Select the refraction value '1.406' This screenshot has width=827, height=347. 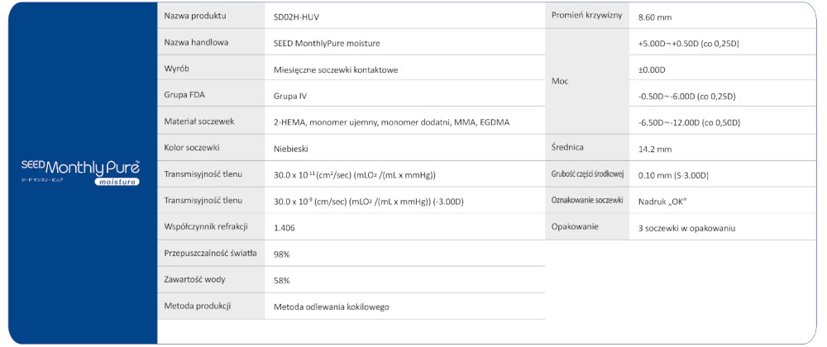click(284, 229)
